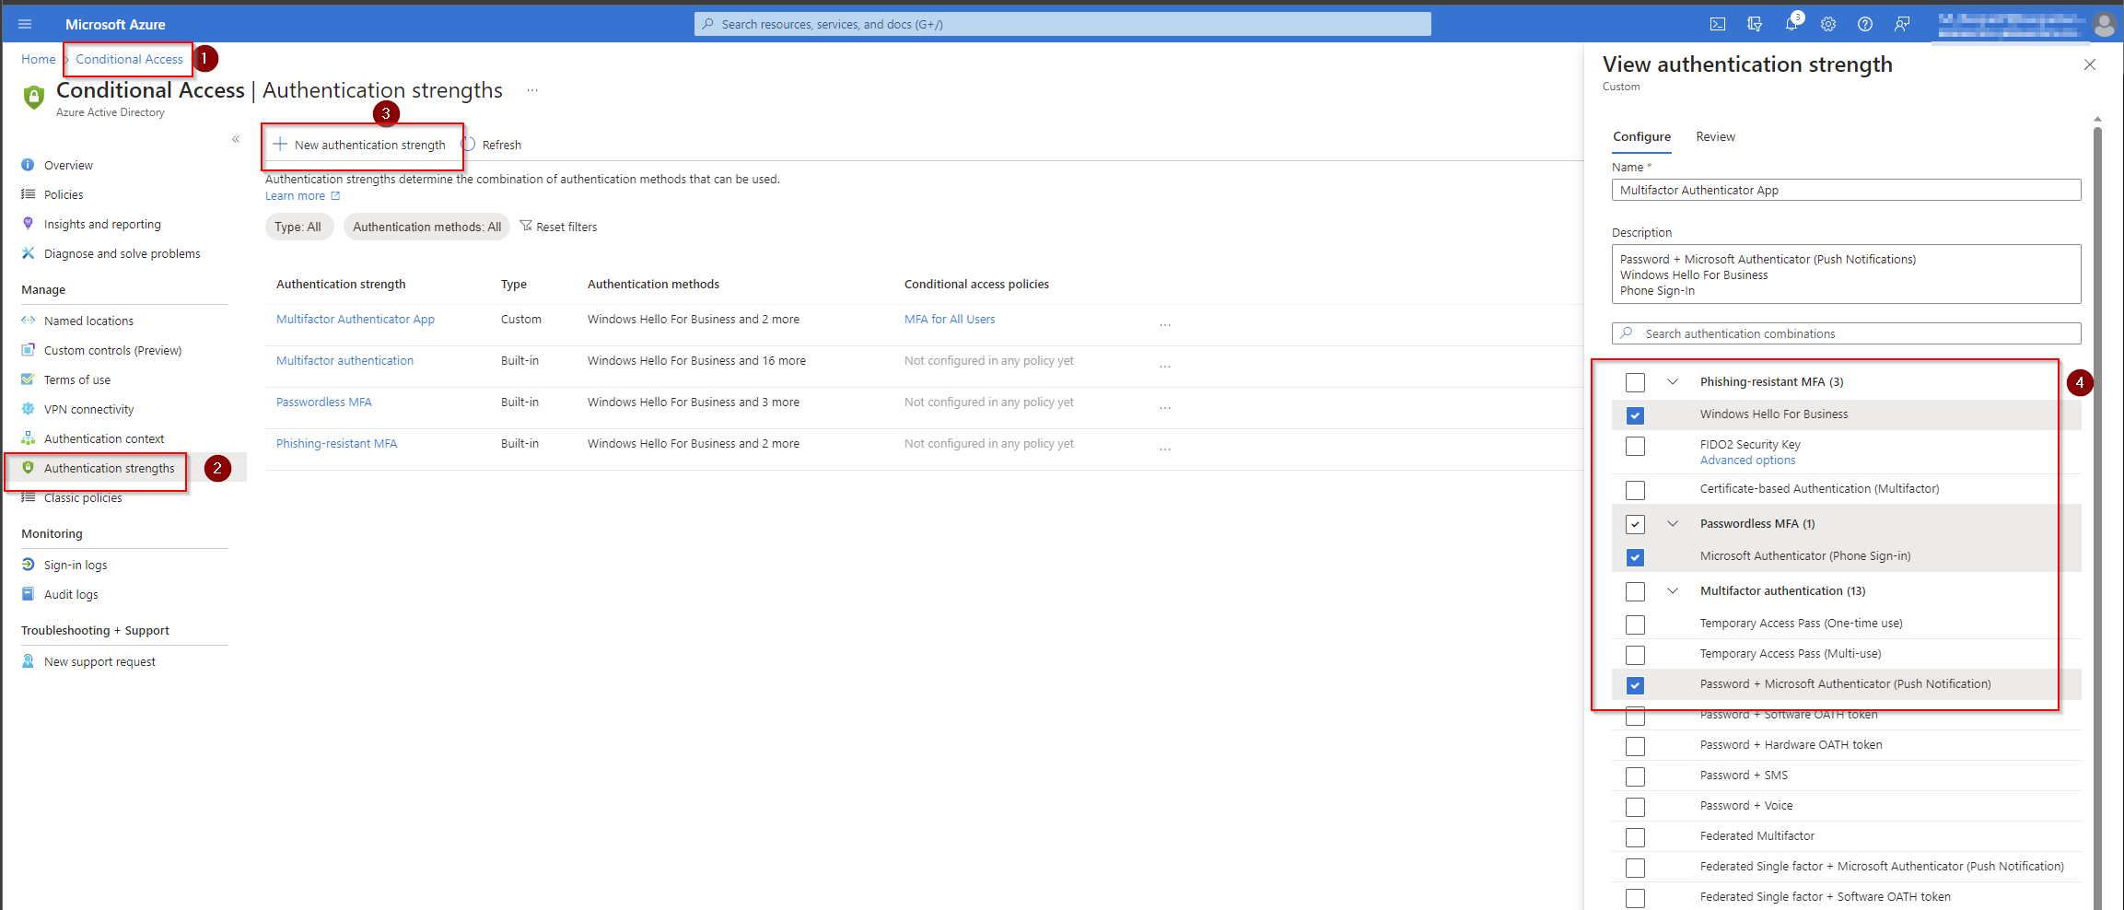
Task: Open row actions for Multifactor Authenticator App
Action: click(1165, 325)
